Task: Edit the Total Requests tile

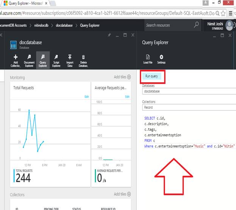Action: [x=86, y=97]
